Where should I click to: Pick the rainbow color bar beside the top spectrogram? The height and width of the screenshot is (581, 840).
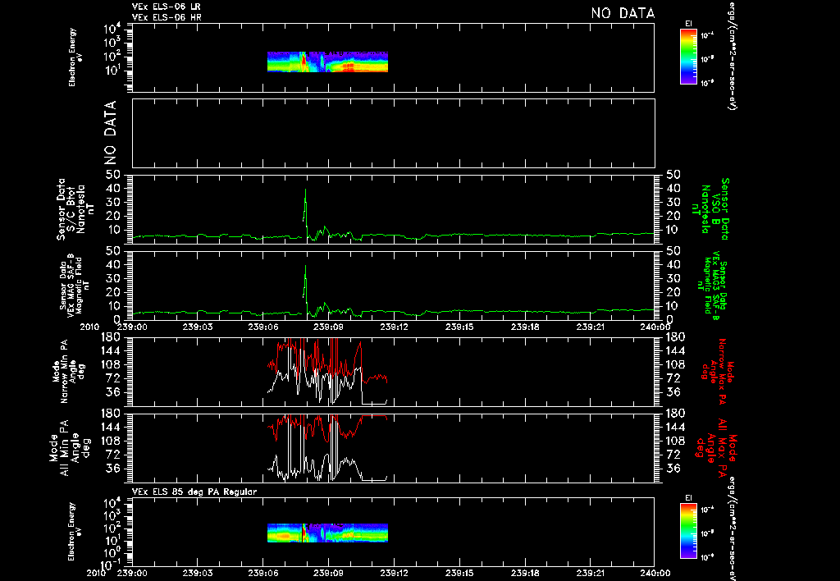point(688,57)
